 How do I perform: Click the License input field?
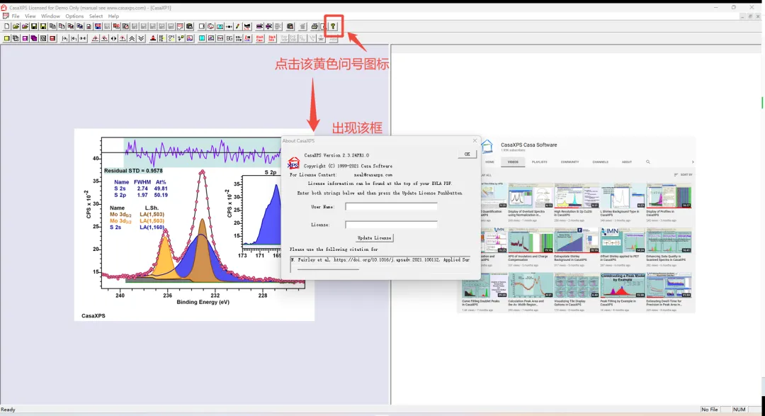(391, 225)
